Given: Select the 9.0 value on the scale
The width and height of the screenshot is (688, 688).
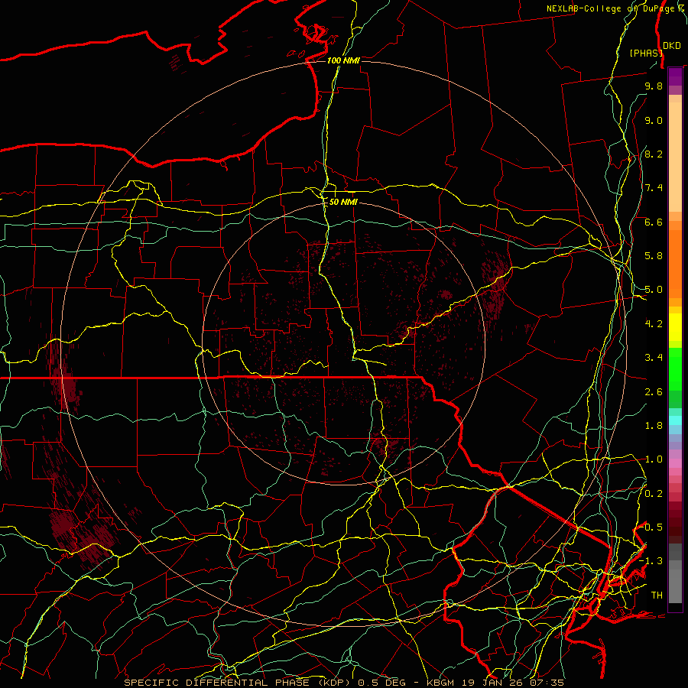Looking at the screenshot, I should pyautogui.click(x=654, y=120).
